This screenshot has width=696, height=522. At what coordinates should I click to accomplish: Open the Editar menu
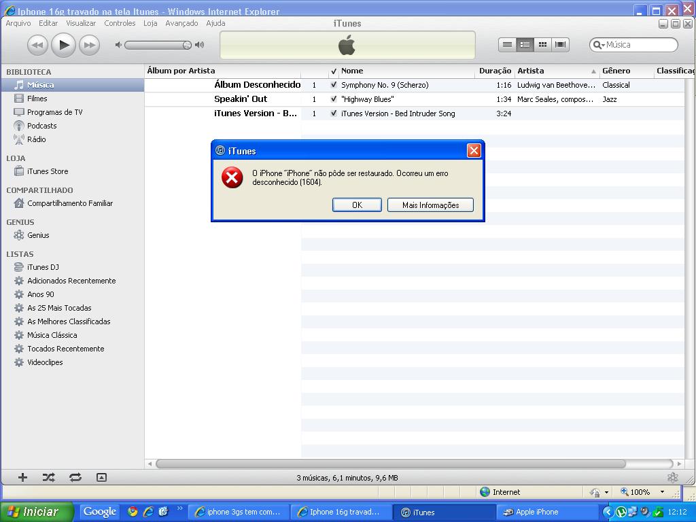[48, 23]
